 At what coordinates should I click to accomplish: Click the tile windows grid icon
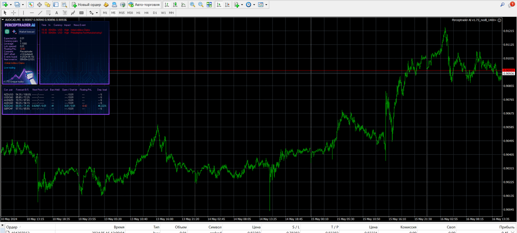[x=210, y=5]
